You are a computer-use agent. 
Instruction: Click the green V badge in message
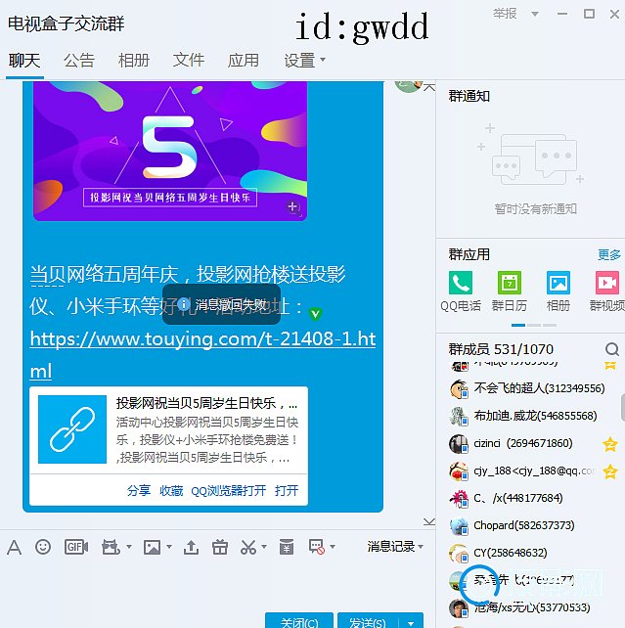315,314
